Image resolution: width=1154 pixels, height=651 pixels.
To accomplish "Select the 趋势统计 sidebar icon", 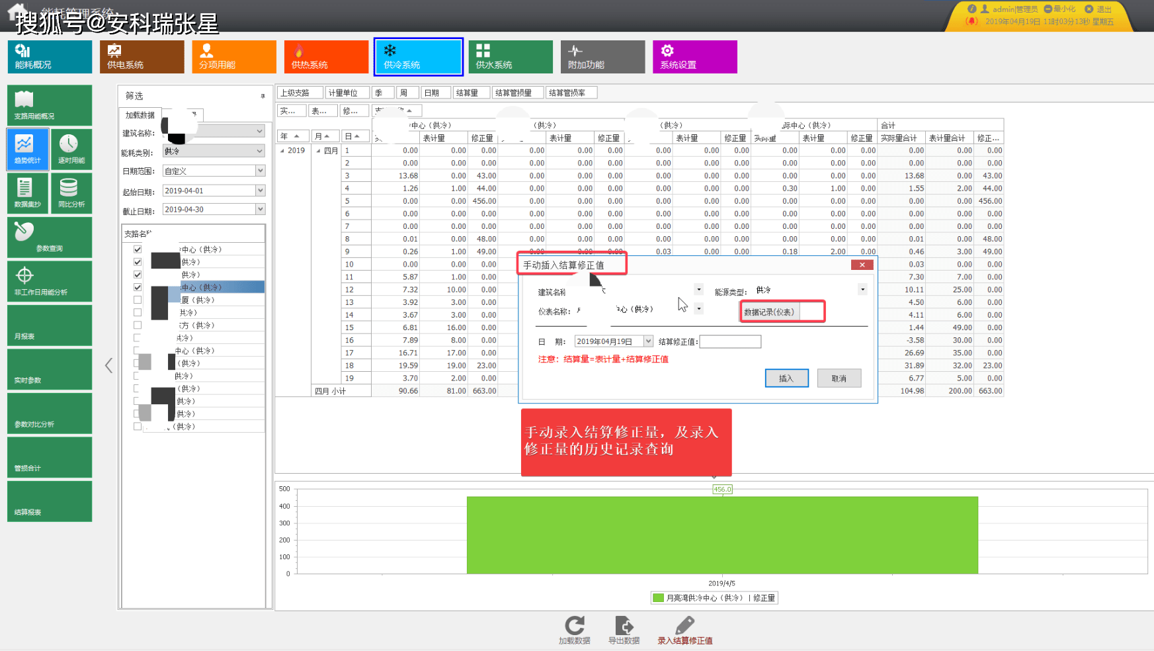I will [28, 149].
